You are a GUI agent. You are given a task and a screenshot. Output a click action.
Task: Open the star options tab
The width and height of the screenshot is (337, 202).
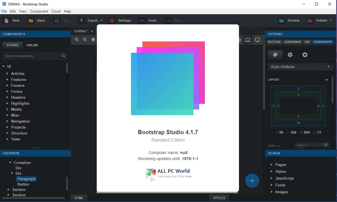(x=305, y=55)
